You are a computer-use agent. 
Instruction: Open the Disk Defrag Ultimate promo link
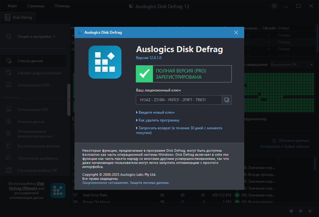click(27, 186)
